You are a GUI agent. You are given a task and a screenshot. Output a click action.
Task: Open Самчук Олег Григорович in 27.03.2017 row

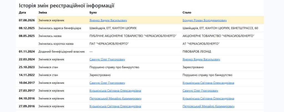tap(200, 91)
